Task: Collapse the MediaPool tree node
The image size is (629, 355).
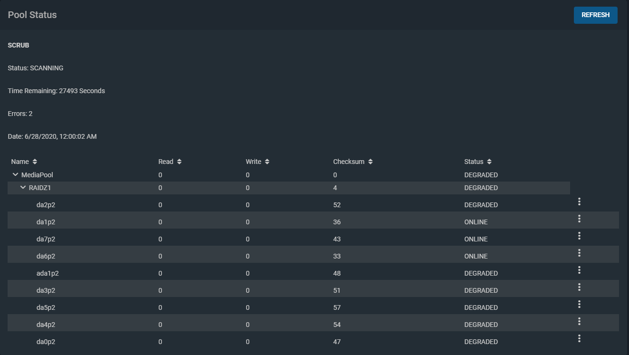Action: [15, 175]
